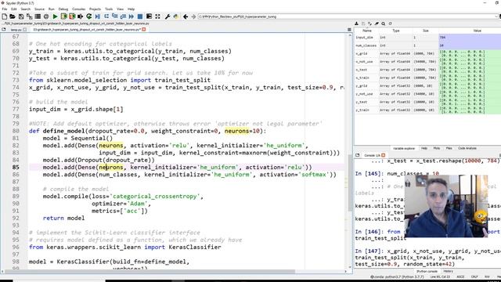
Task: Run the file with the green play button
Action: point(55,16)
